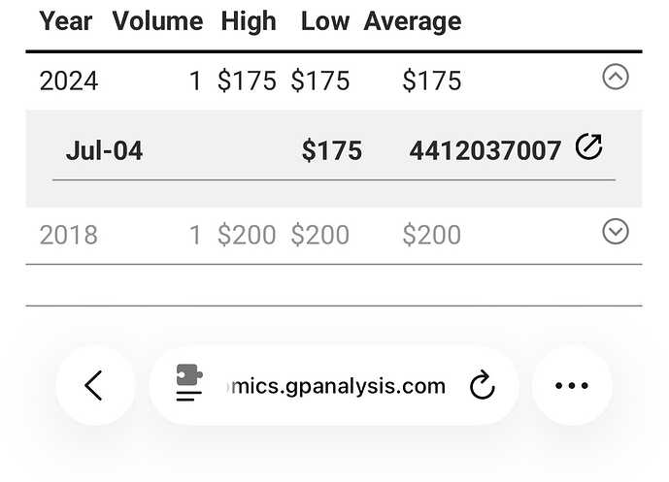Open the three-dot browser menu

572,386
